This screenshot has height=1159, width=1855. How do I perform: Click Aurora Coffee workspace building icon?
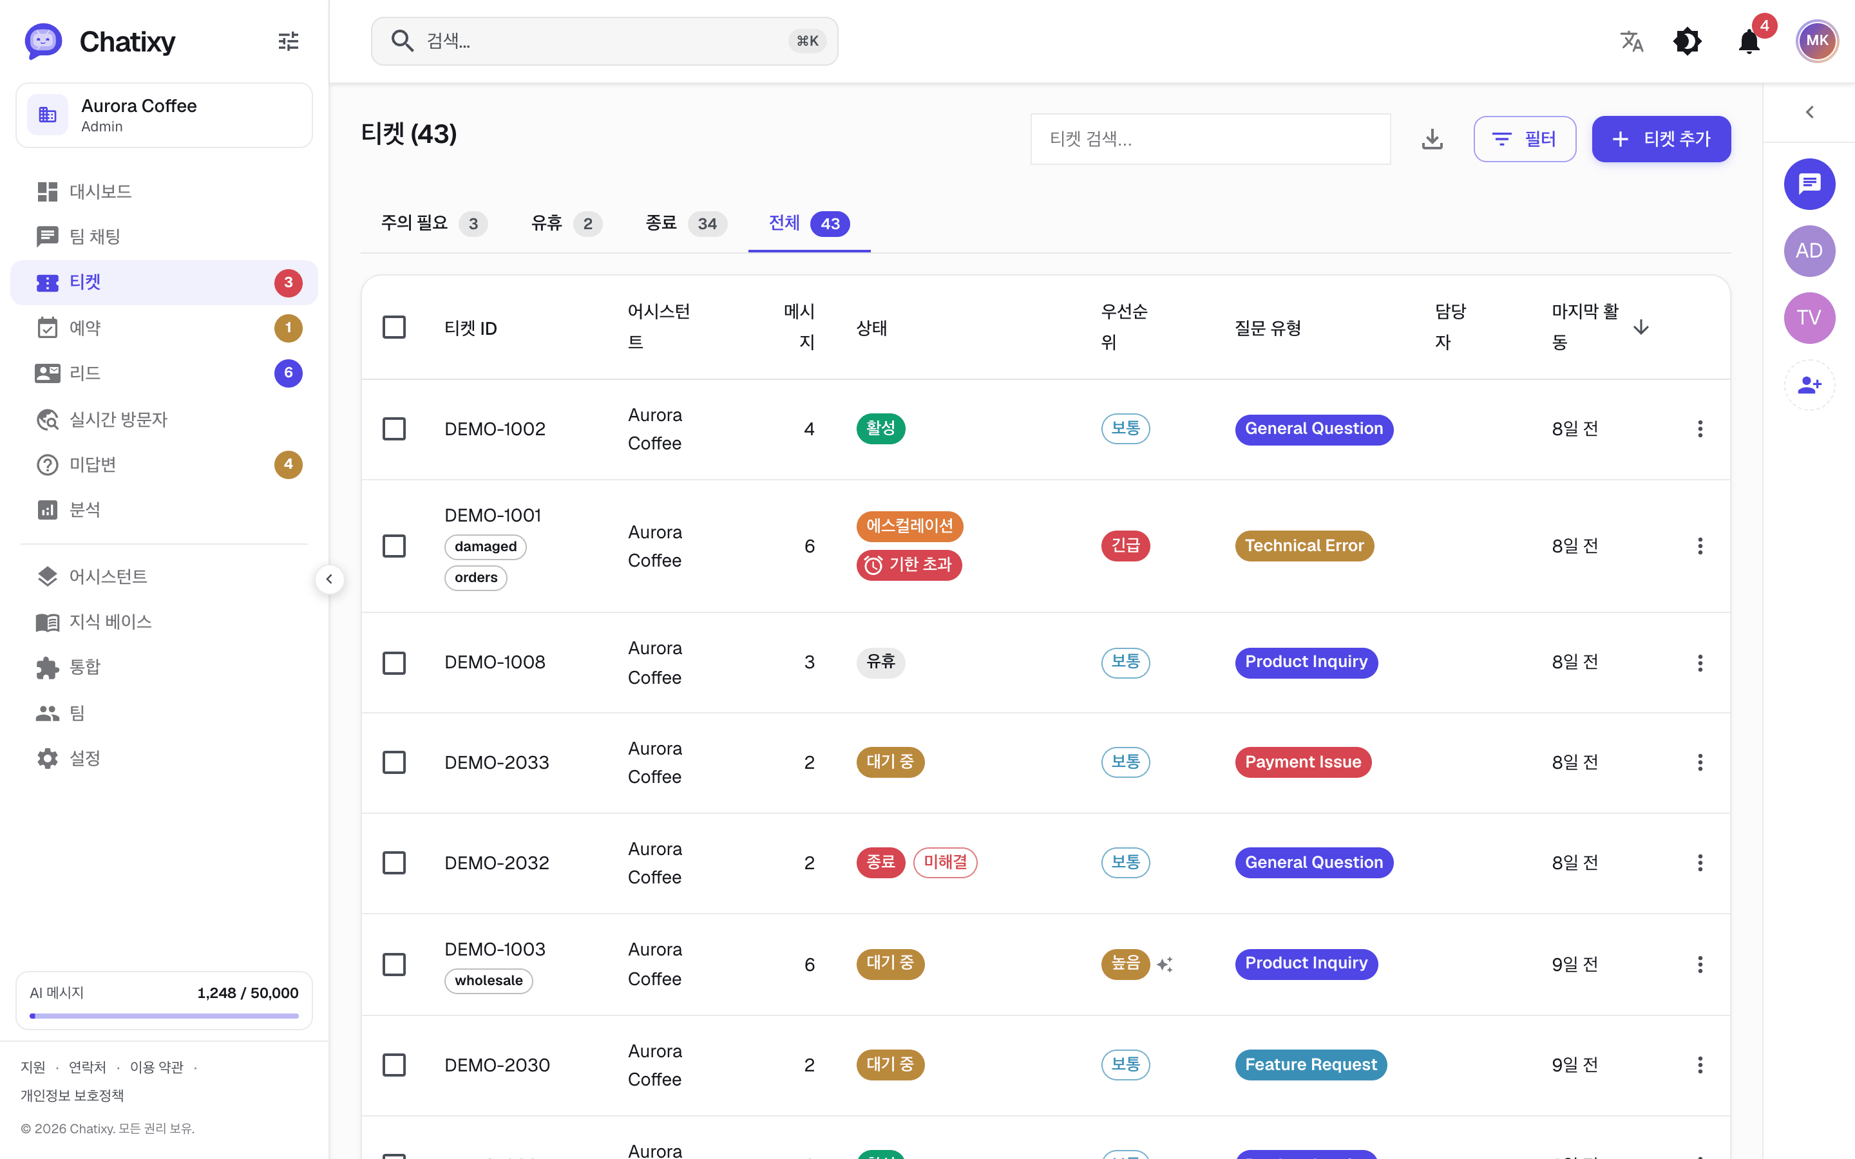(x=48, y=115)
